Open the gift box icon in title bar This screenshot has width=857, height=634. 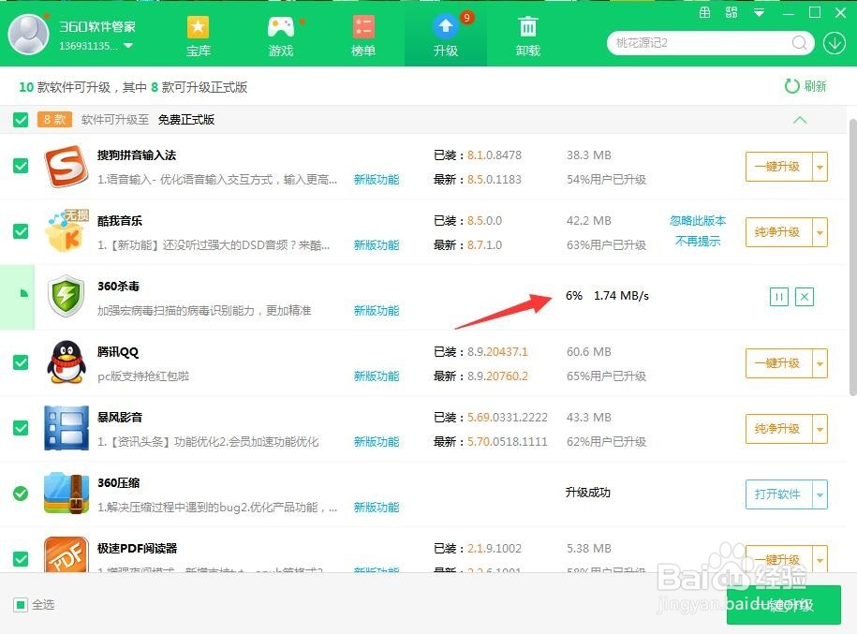[x=705, y=12]
